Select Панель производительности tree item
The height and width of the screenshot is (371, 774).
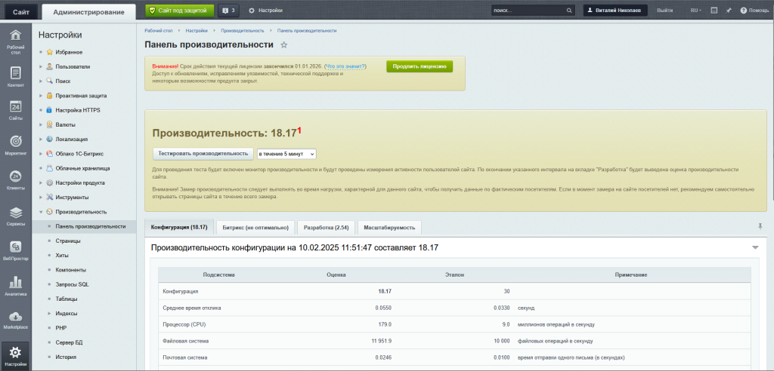(x=91, y=227)
